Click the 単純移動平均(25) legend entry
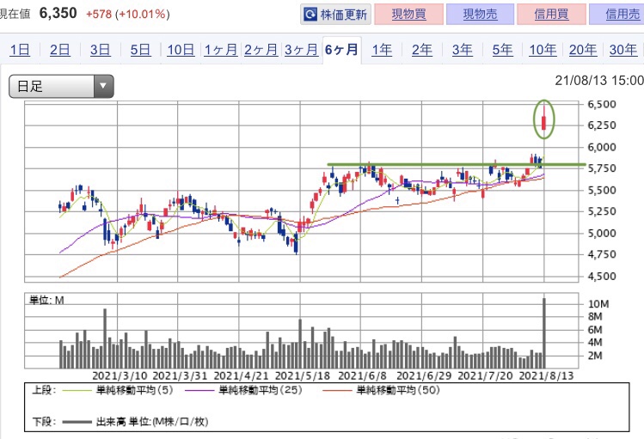The image size is (644, 439). 243,390
